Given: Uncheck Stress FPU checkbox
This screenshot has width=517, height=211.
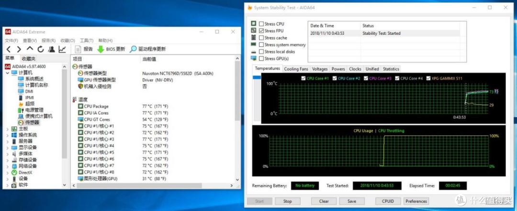Looking at the screenshot, I should [x=261, y=31].
